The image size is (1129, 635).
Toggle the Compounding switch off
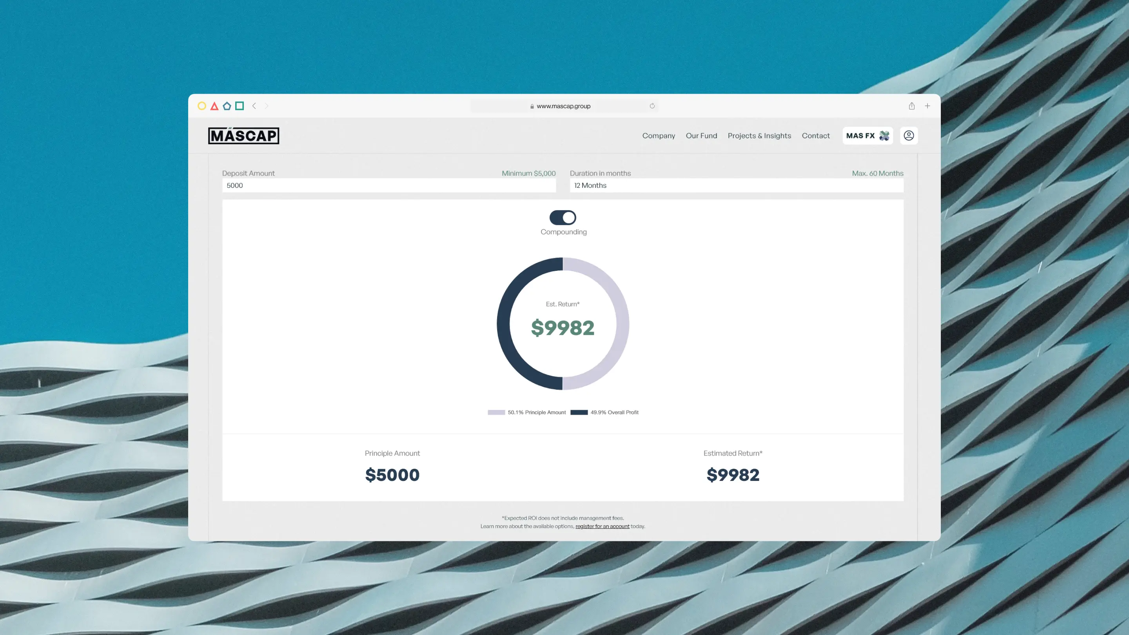coord(563,218)
